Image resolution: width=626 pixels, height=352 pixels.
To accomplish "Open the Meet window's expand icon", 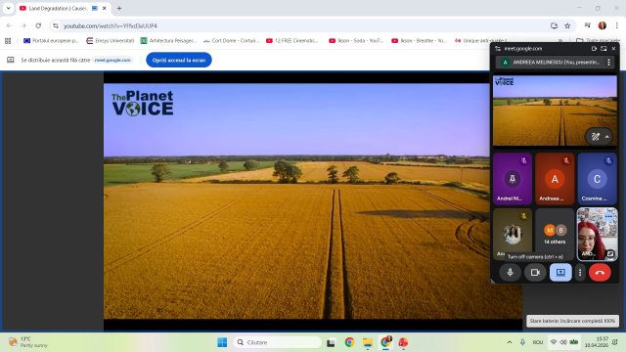I will [604, 49].
